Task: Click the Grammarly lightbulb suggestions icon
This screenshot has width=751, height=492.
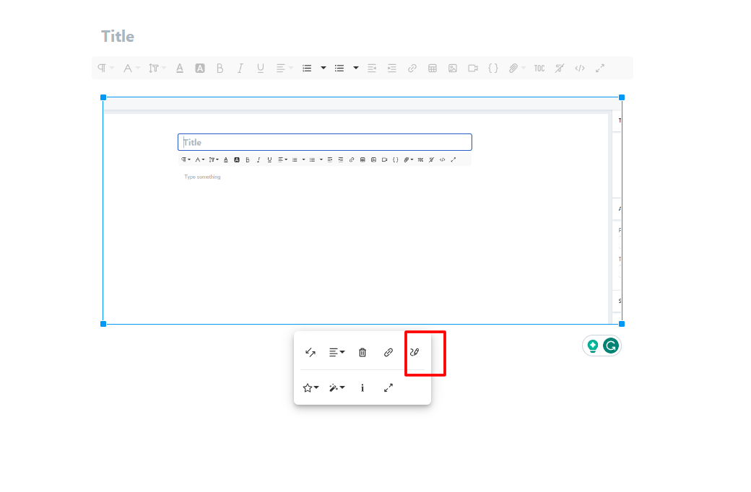Action: click(x=593, y=346)
